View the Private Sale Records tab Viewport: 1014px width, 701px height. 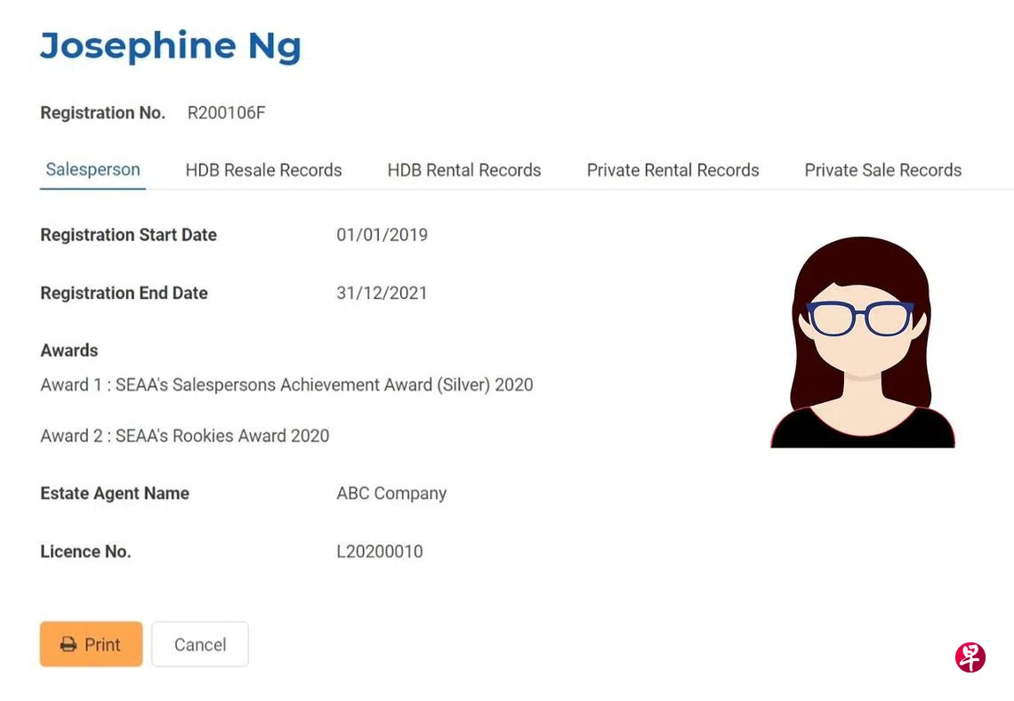[x=882, y=170]
